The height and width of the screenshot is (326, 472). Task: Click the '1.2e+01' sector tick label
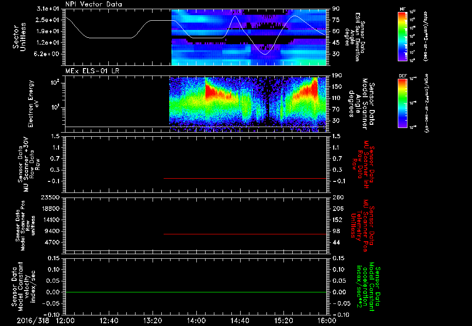point(47,43)
